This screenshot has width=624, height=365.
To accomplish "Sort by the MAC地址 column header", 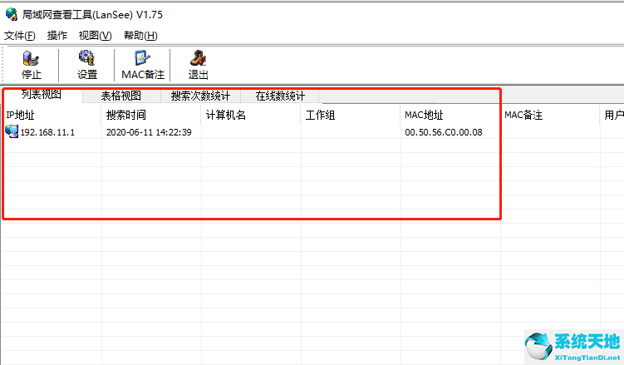I will pyautogui.click(x=450, y=115).
